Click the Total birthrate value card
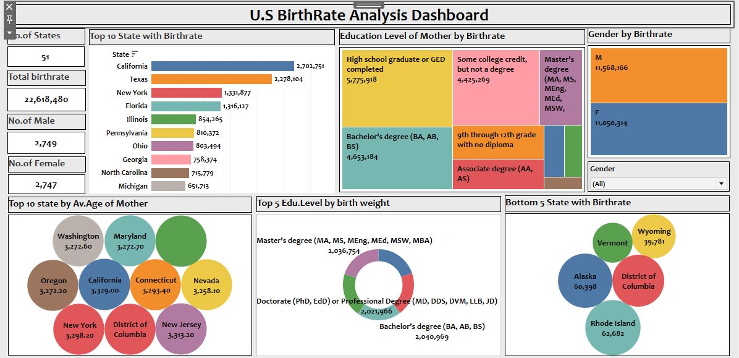 46,100
